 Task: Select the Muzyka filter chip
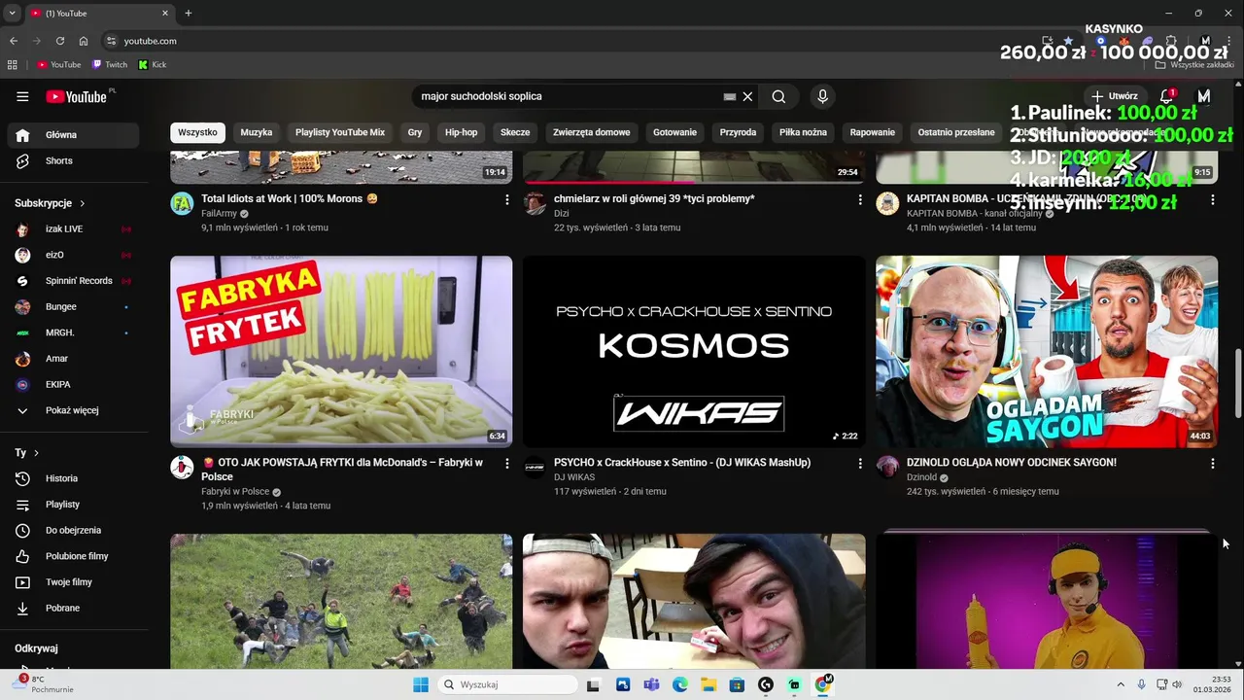(257, 132)
